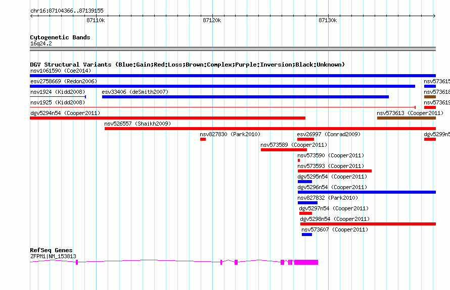This screenshot has width=450, height=290.
Task: Select nsv573590 (Cooper2011) small red mark
Action: 299,160
